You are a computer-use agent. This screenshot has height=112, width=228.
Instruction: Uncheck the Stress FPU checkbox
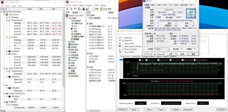coord(123,40)
